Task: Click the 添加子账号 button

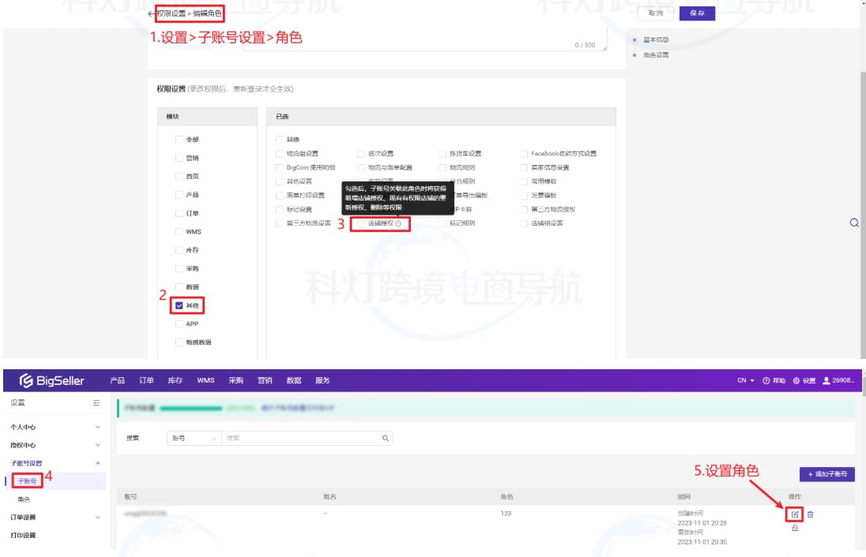Action: [x=826, y=474]
